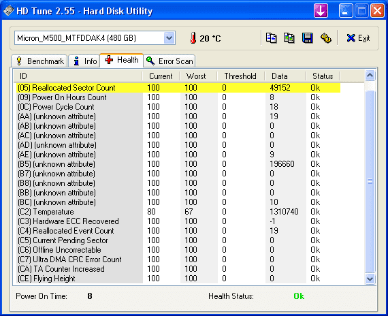Select the (C2) Temperature row
This screenshot has width=388, height=316.
tap(178, 212)
